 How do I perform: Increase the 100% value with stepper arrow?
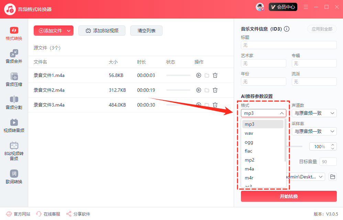point(332,145)
